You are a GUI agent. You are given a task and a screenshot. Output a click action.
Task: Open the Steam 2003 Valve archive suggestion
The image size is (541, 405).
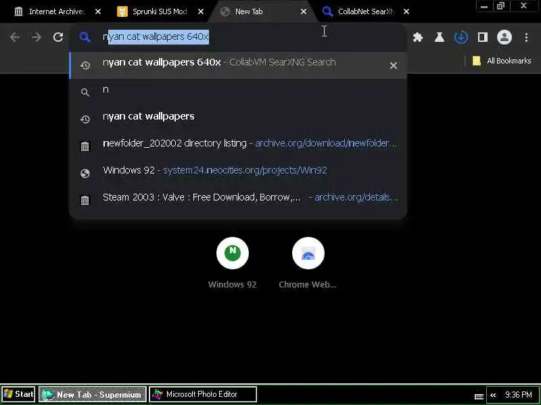(x=238, y=200)
